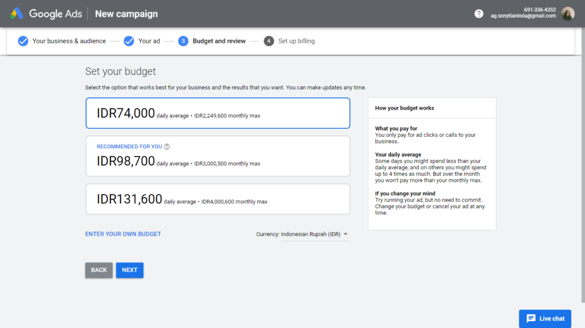The height and width of the screenshot is (328, 585).
Task: Click the 'Your business & audience' checkmark icon
Action: pyautogui.click(x=23, y=41)
